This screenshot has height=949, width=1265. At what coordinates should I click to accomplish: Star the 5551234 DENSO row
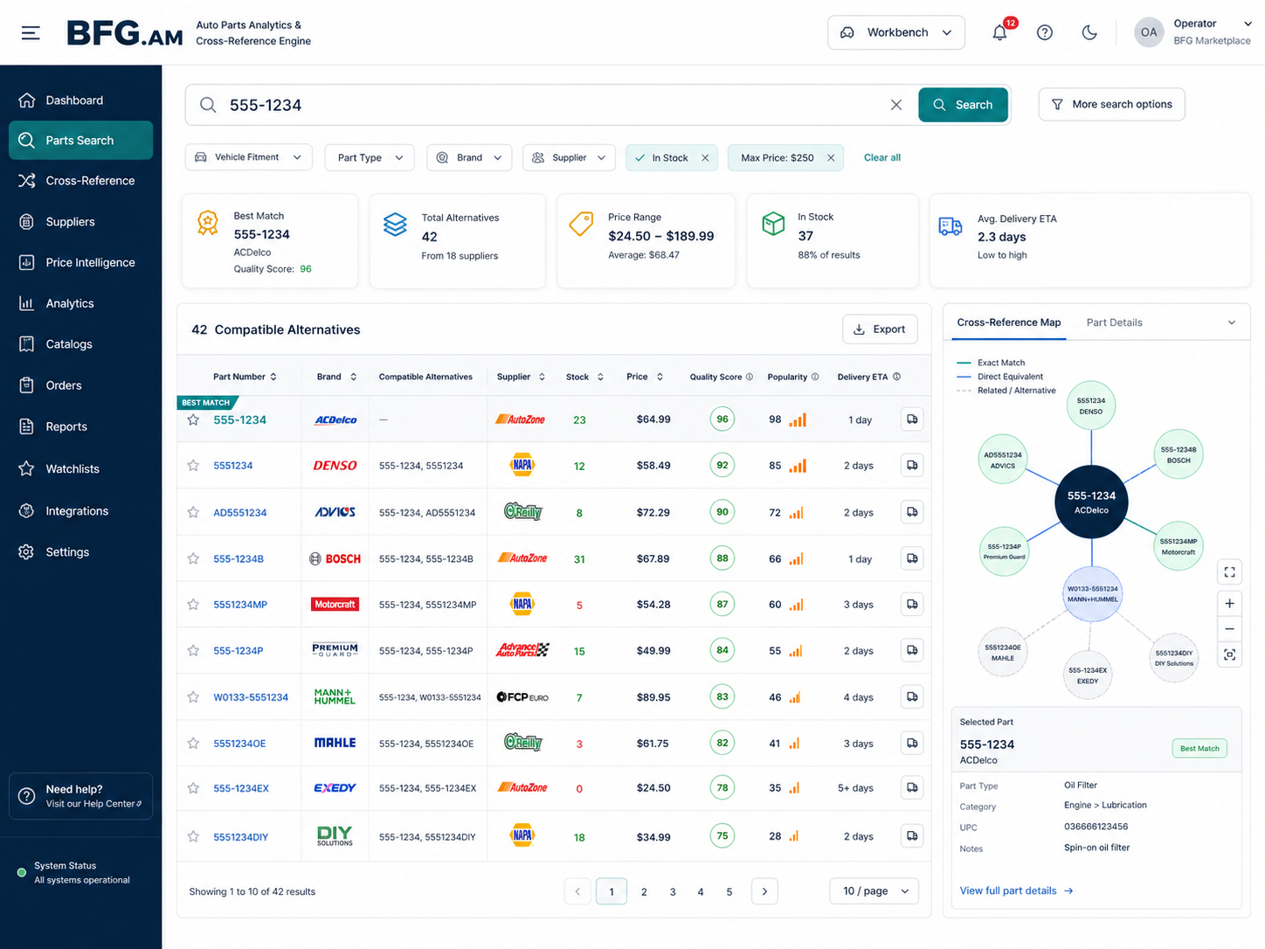[x=193, y=466]
